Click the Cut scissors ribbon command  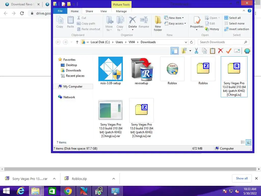(x=82, y=18)
